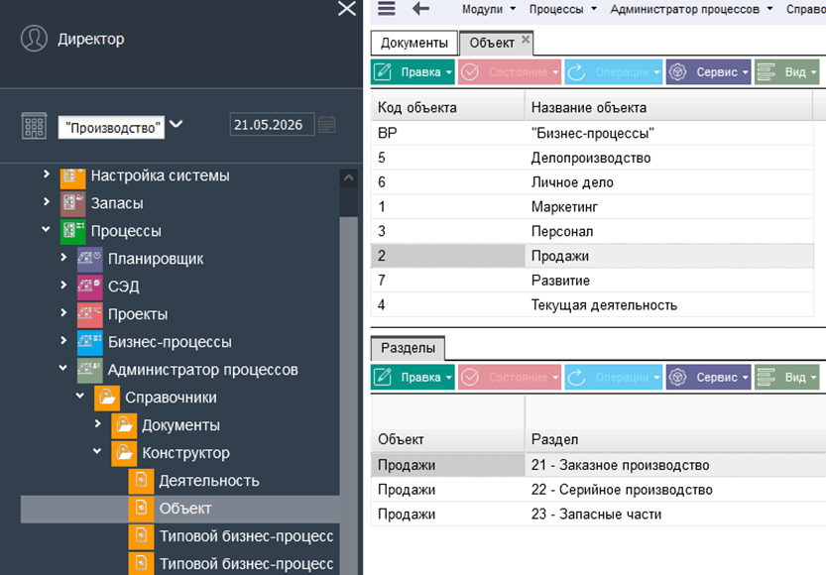Expand the Настройка системы tree node
This screenshot has height=575, width=826.
click(47, 173)
